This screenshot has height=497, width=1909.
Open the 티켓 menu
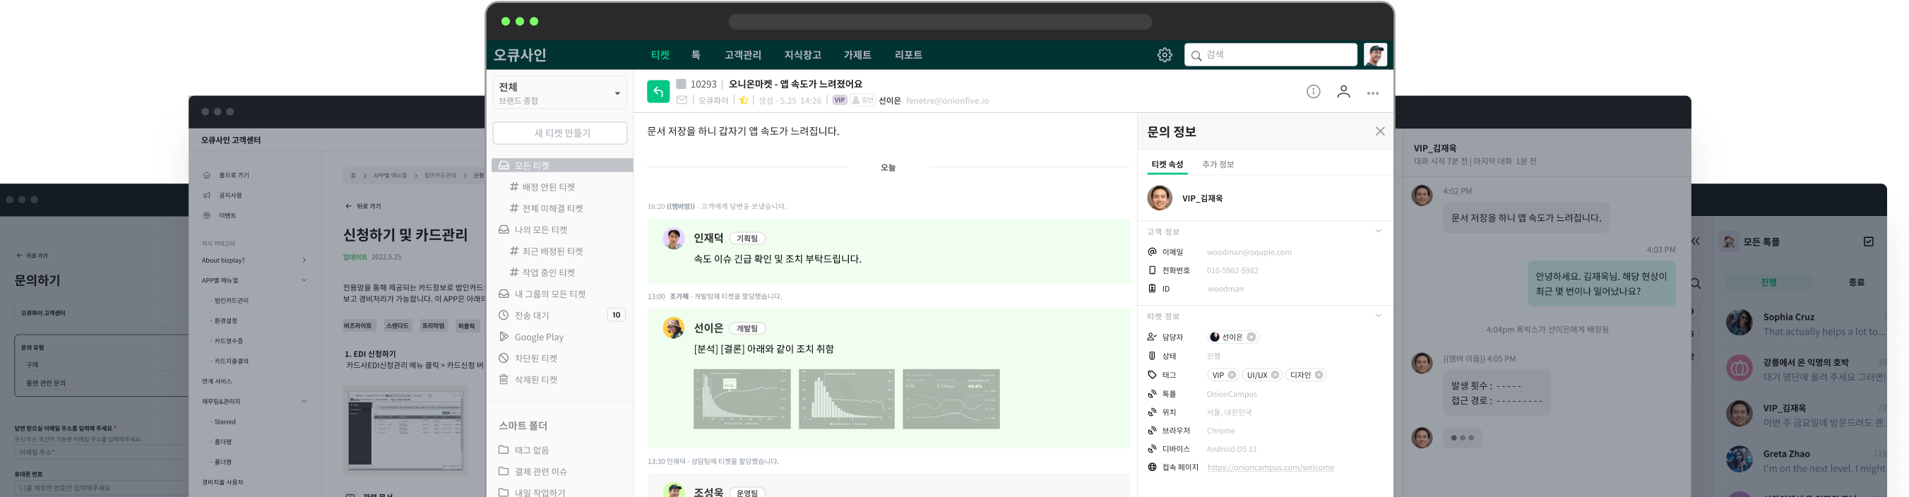click(x=660, y=55)
